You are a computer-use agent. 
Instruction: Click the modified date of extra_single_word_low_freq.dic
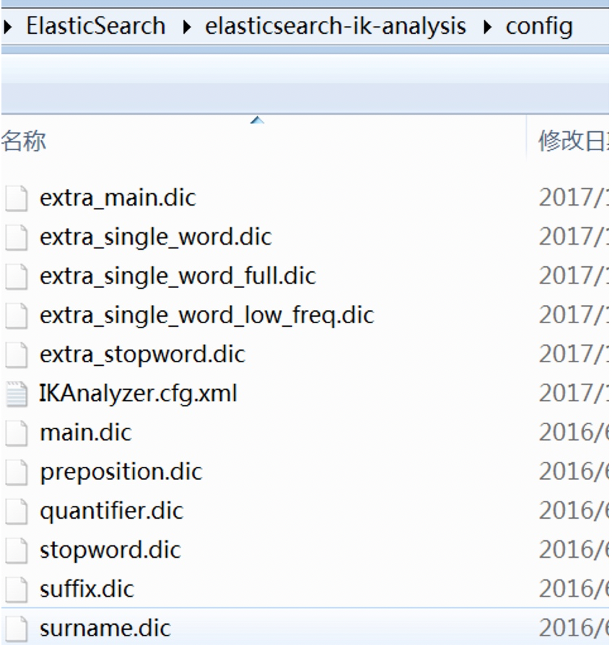point(574,315)
